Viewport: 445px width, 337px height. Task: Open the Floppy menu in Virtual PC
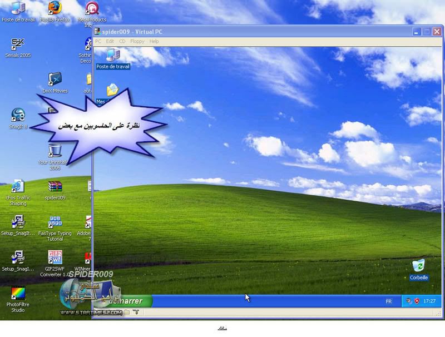pos(137,41)
